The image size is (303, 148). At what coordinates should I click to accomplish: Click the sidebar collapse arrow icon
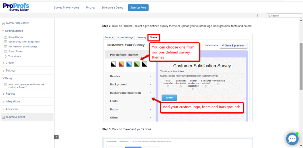[56, 137]
